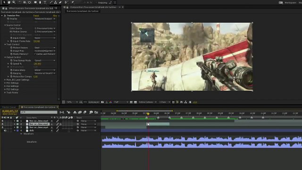Select the Horizontal Type tool
The image size is (302, 170).
(x=45, y=2)
